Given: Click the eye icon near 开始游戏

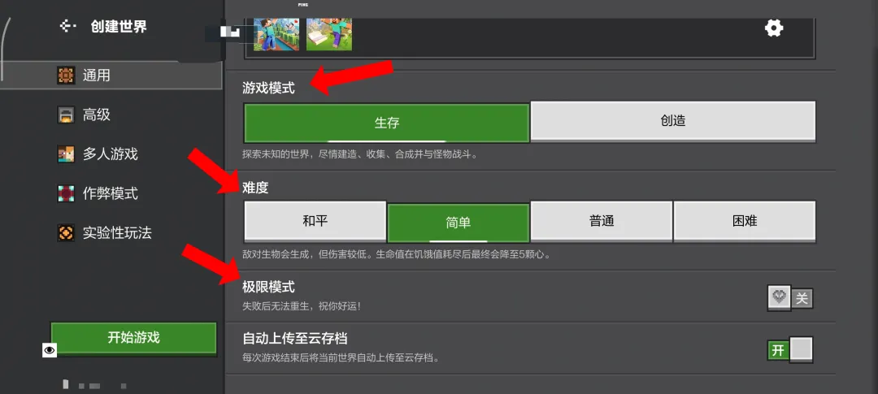Looking at the screenshot, I should click(x=50, y=350).
